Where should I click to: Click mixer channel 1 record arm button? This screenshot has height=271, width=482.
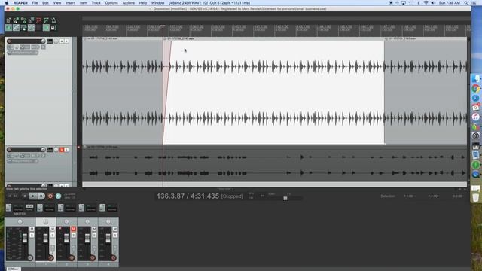(x=51, y=257)
